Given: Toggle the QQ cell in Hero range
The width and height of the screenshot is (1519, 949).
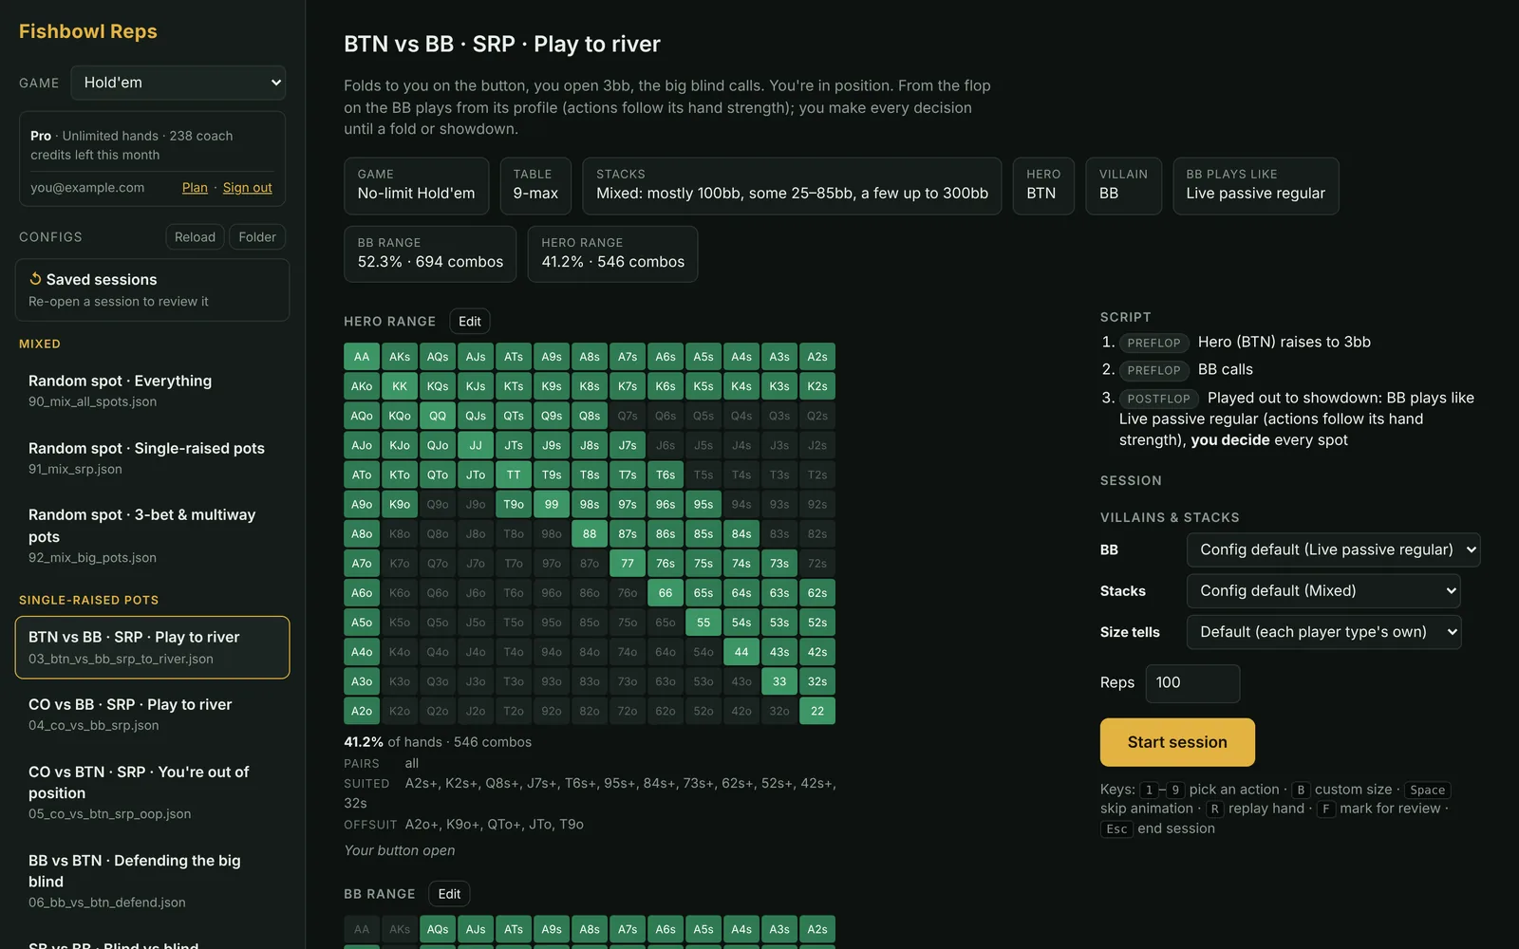Looking at the screenshot, I should (x=438, y=416).
